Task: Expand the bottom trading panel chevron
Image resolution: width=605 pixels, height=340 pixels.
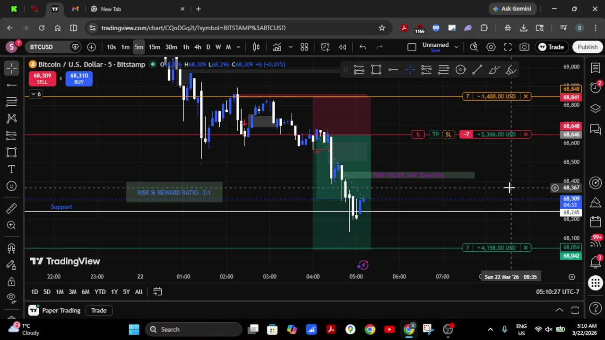Action: pos(559,310)
